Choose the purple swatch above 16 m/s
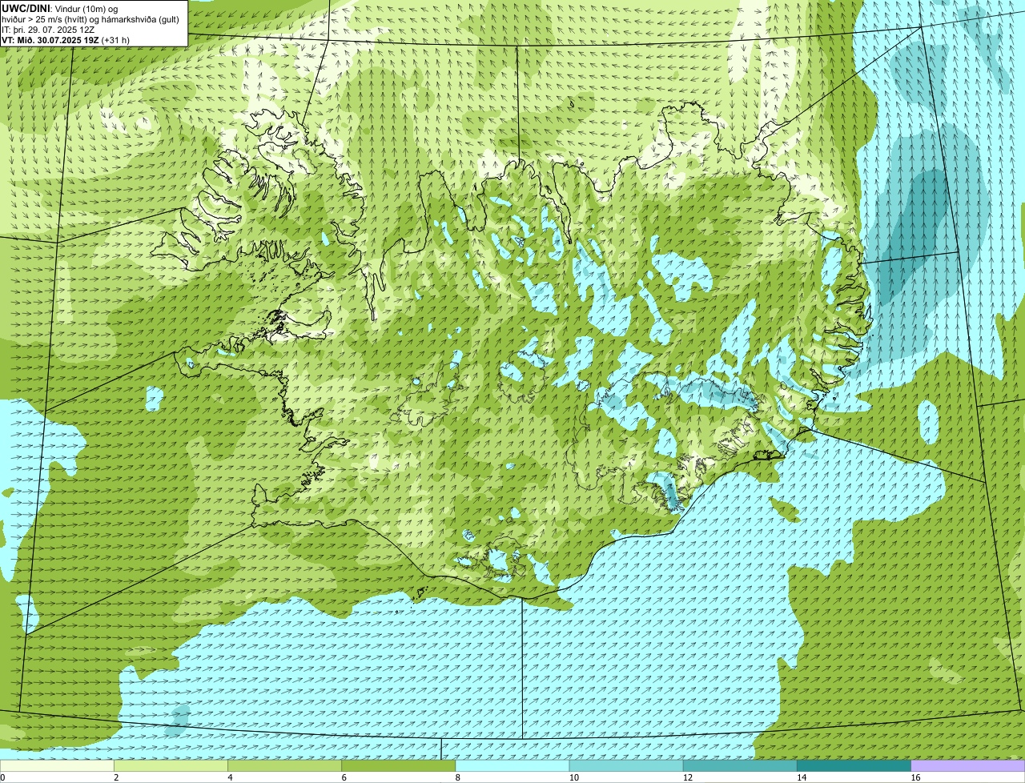The image size is (1025, 783). coord(968,765)
